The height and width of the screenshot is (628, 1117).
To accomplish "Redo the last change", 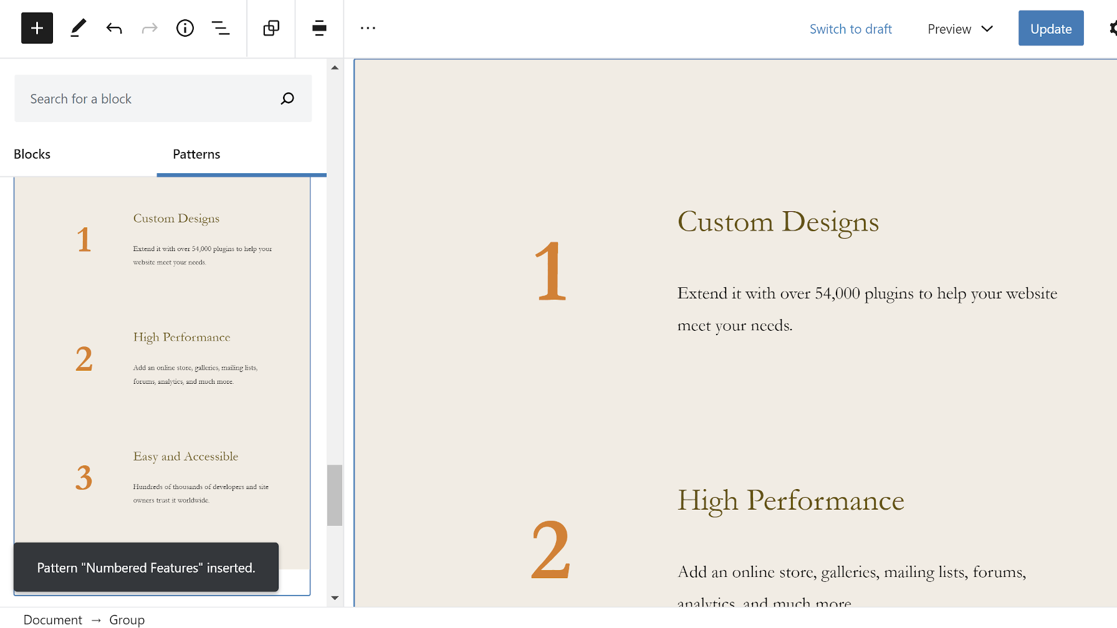I will pos(149,28).
